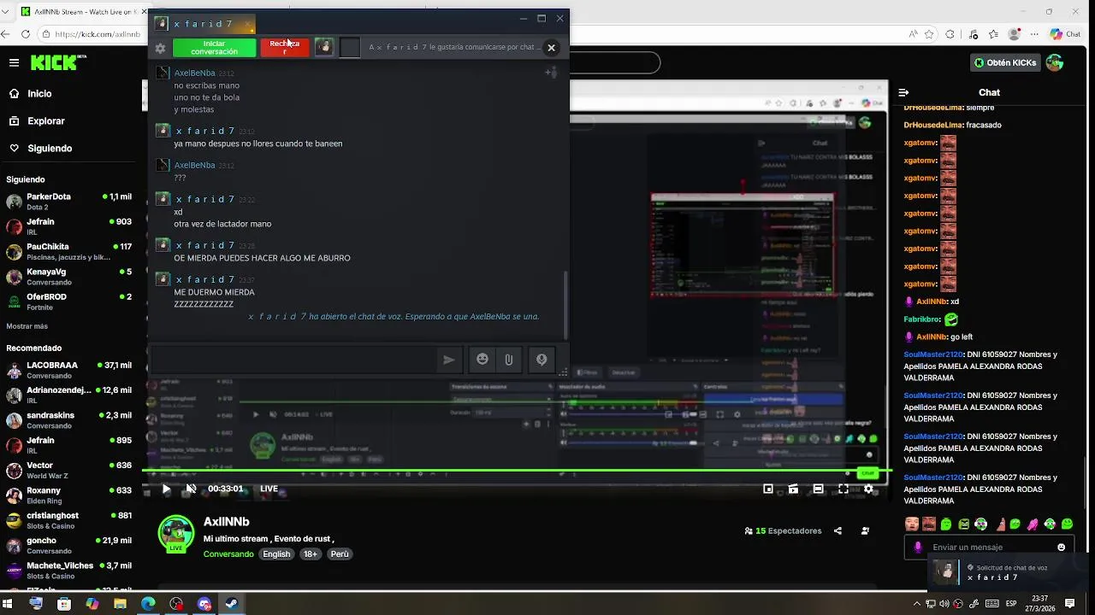
Task: Open video player settings gear
Action: click(868, 489)
